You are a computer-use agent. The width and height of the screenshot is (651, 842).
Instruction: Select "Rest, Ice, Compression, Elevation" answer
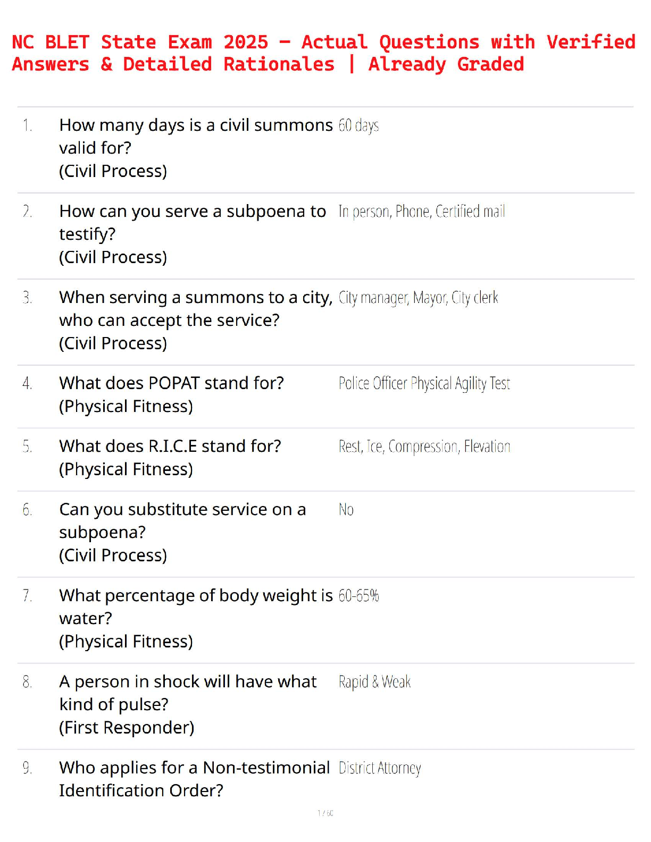point(424,447)
